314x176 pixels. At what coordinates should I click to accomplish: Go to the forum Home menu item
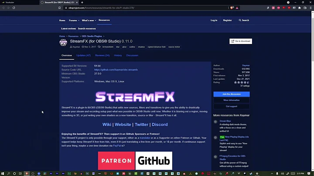coord(62,20)
